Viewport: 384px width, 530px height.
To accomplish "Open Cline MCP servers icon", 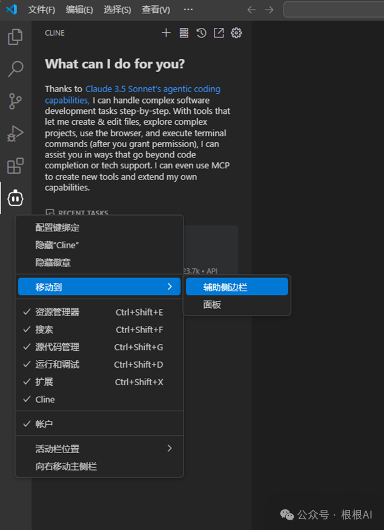I will tap(184, 33).
